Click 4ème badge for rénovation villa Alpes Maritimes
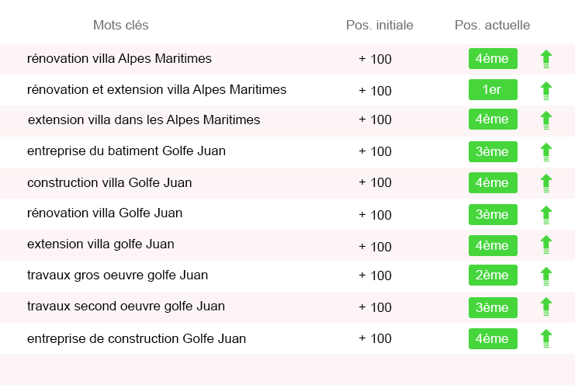This screenshot has width=575, height=388. pyautogui.click(x=492, y=58)
